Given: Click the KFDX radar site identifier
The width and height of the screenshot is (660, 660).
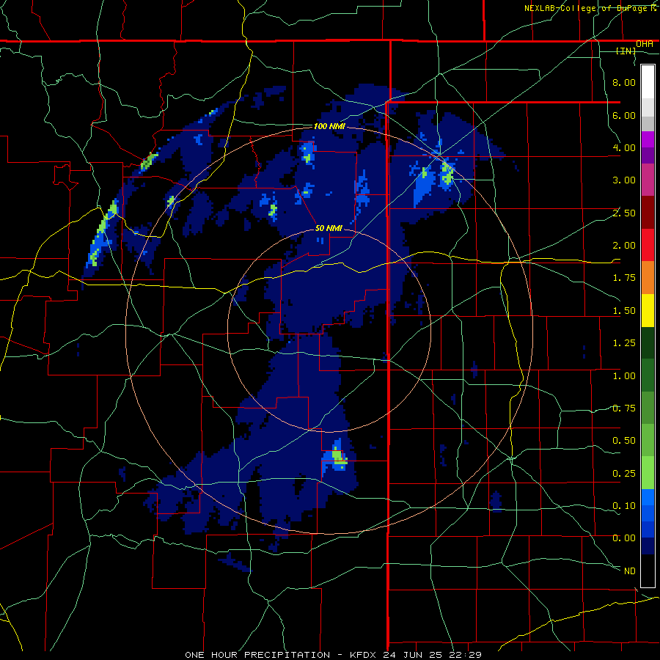Looking at the screenshot, I should coord(364,655).
